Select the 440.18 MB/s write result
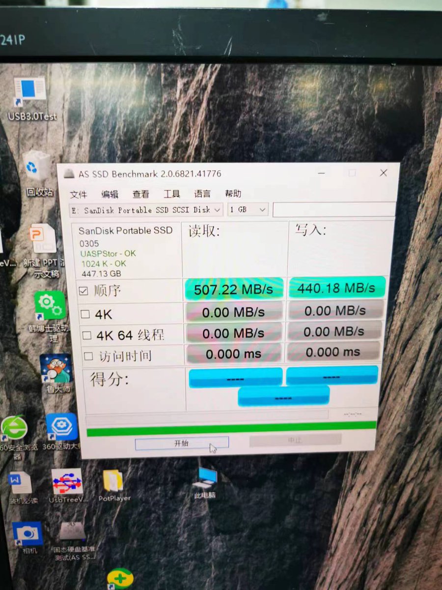442x590 pixels. pos(336,287)
